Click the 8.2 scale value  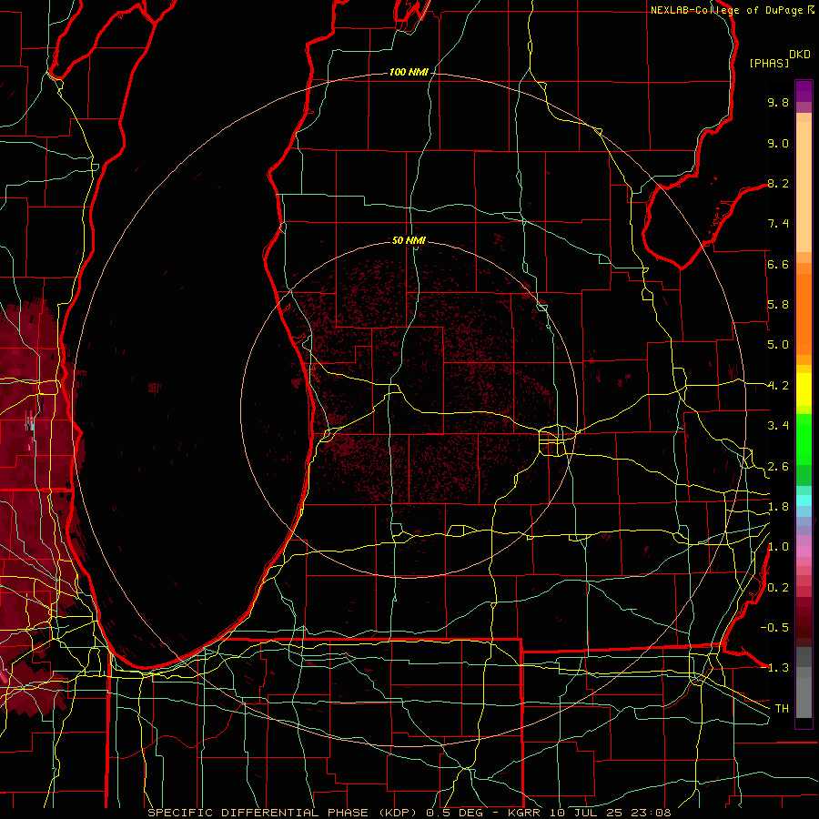click(778, 183)
